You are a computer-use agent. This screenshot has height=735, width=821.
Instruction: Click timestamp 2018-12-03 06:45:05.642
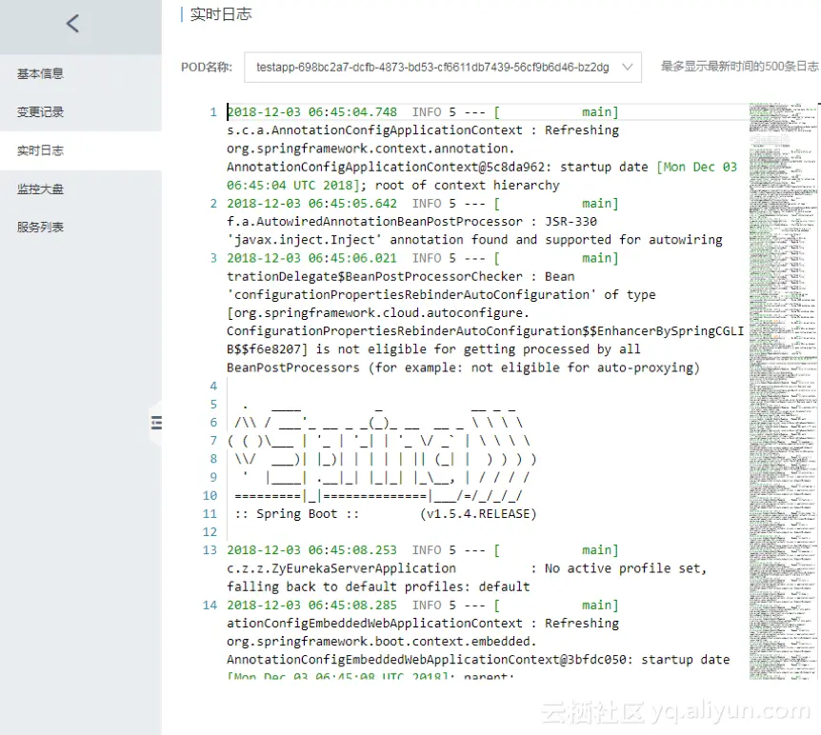pyautogui.click(x=312, y=204)
